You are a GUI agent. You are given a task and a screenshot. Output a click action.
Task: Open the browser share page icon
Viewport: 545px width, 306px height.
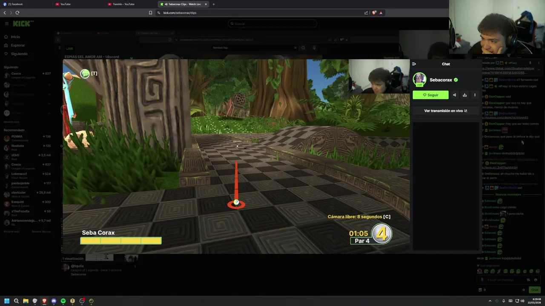coord(366,13)
